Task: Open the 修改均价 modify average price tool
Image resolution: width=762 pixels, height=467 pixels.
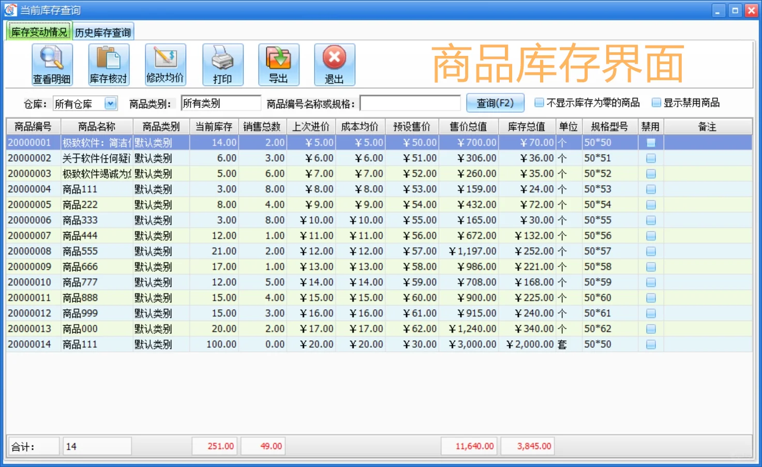Action: point(165,64)
